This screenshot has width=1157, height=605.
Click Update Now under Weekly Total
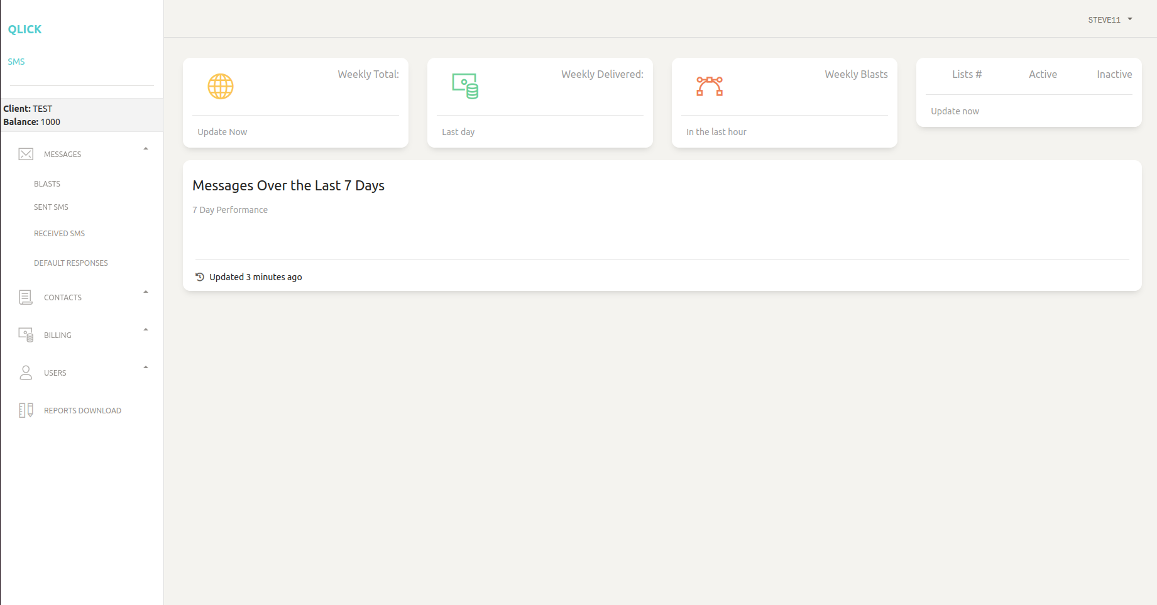[222, 132]
